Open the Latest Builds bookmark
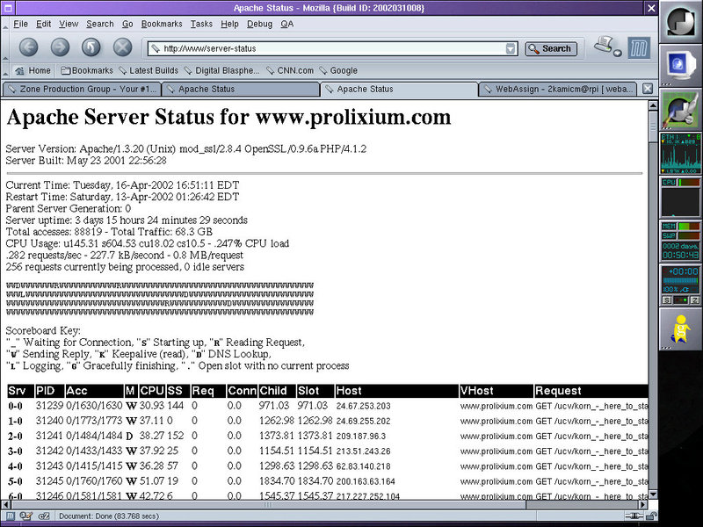The image size is (703, 527). click(x=149, y=70)
